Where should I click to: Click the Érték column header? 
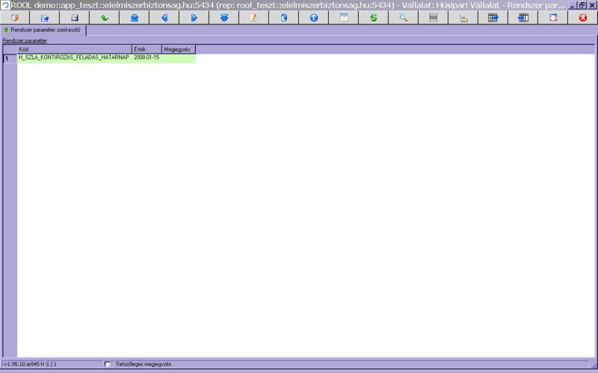[x=147, y=49]
